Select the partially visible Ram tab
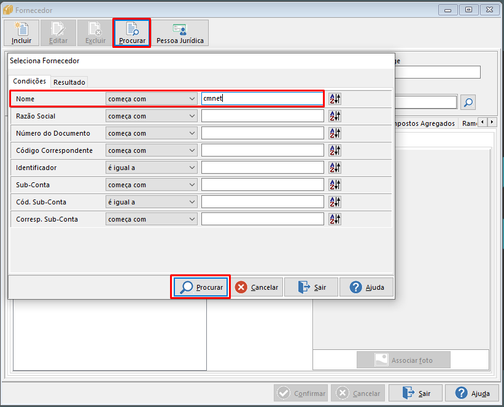 tap(469, 123)
